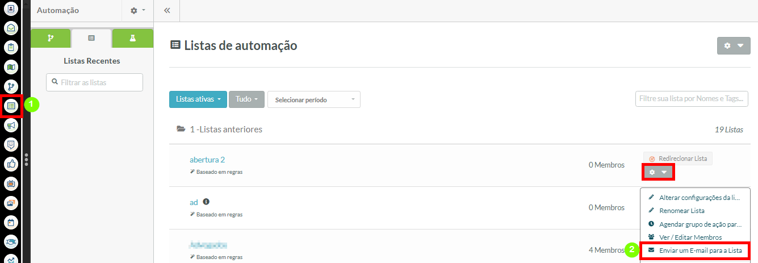
Task: Expand the Listas ativas dropdown
Action: coord(198,99)
